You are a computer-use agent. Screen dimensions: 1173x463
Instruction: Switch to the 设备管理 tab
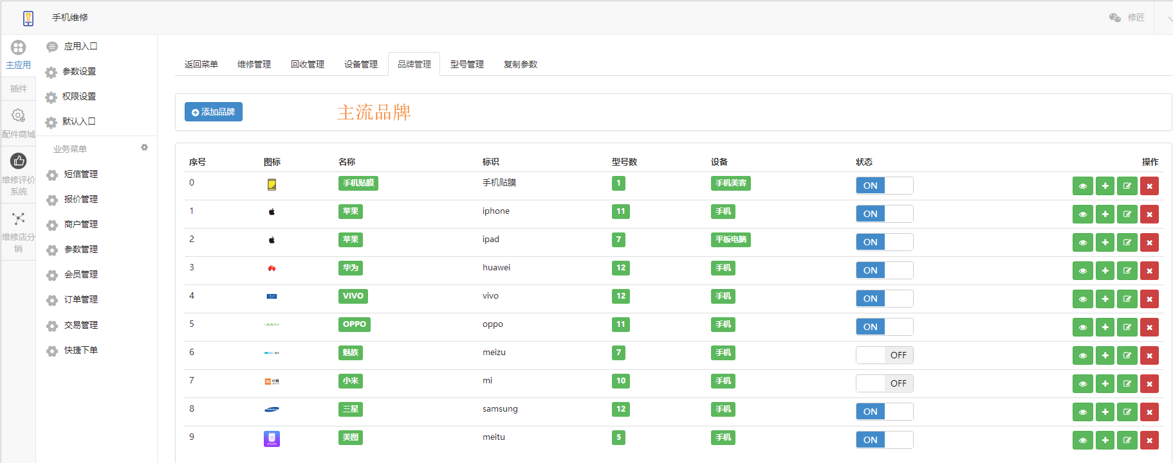coord(361,64)
